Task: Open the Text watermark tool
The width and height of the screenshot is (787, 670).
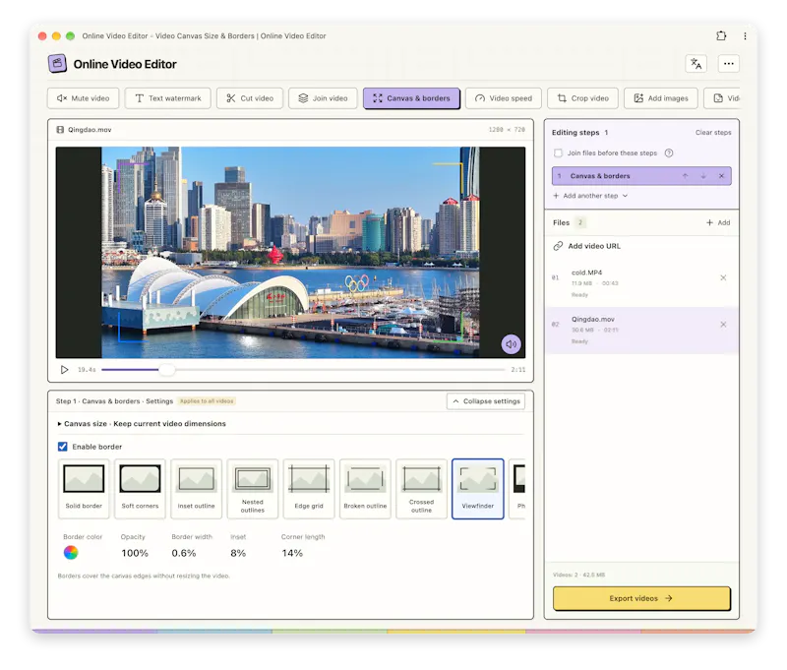Action: point(168,98)
